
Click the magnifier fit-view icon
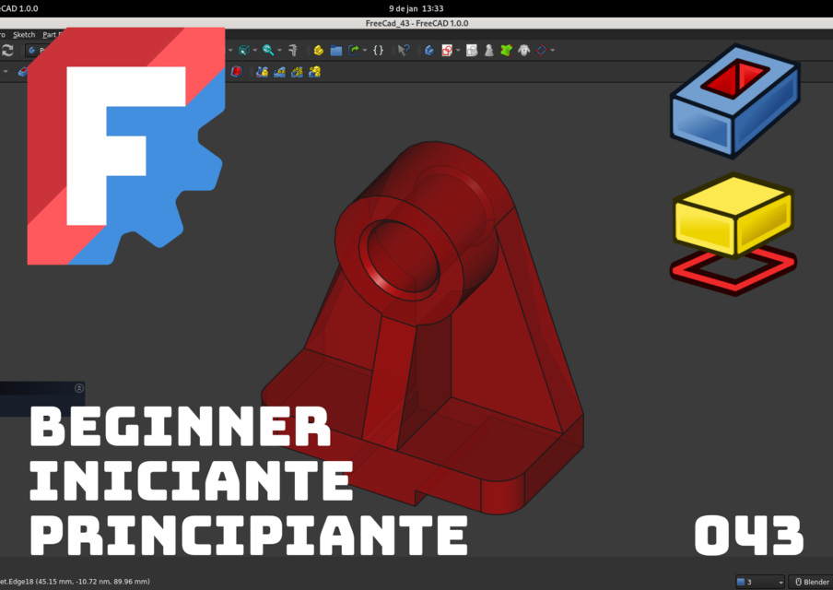click(x=267, y=49)
